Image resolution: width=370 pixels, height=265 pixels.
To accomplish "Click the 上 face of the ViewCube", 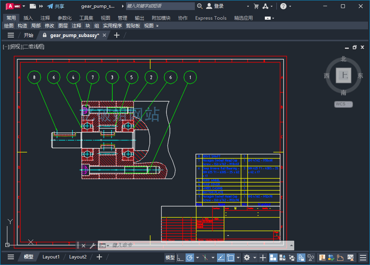I will pos(344,75).
